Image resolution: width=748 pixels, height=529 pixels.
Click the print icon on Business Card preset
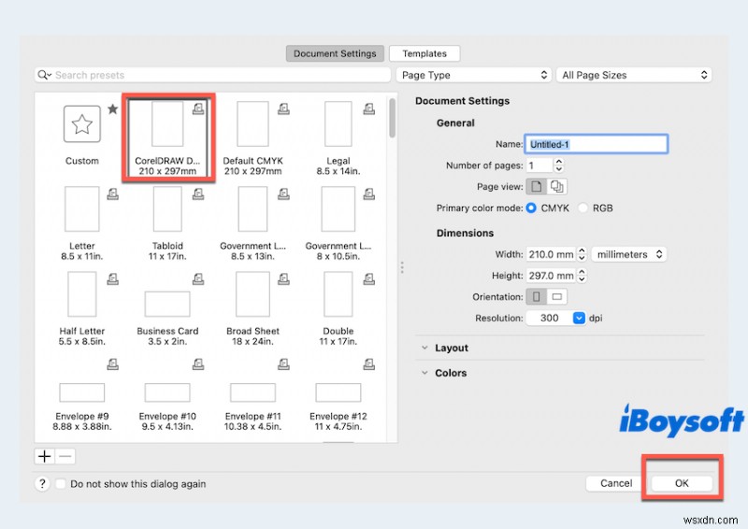pyautogui.click(x=198, y=279)
